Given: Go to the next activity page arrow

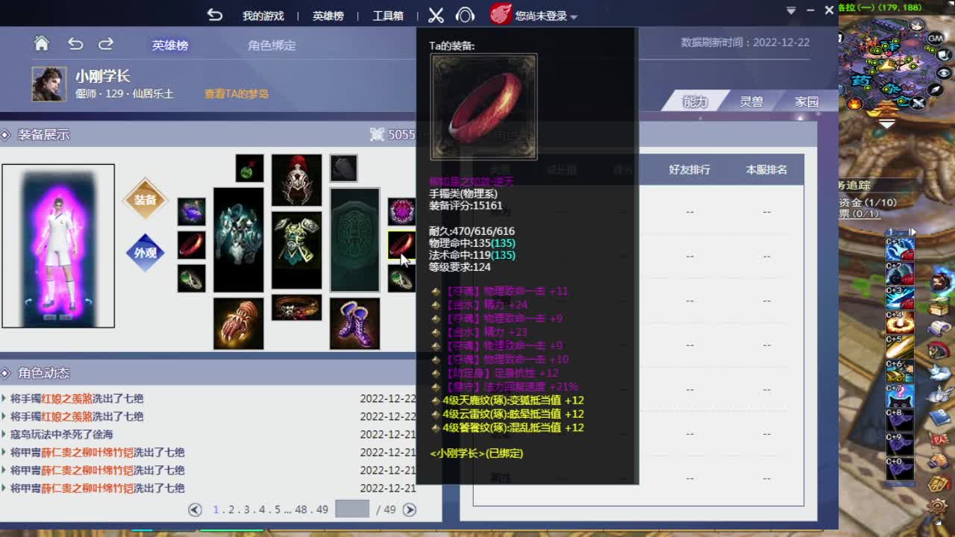Looking at the screenshot, I should (x=409, y=509).
